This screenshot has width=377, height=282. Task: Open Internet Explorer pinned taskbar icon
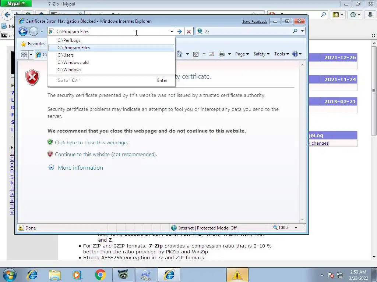32,275
